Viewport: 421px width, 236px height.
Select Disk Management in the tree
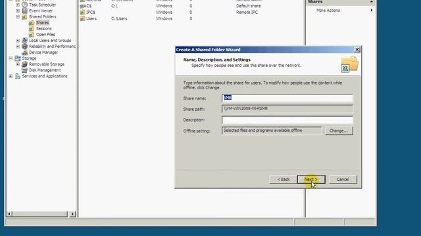(x=45, y=70)
